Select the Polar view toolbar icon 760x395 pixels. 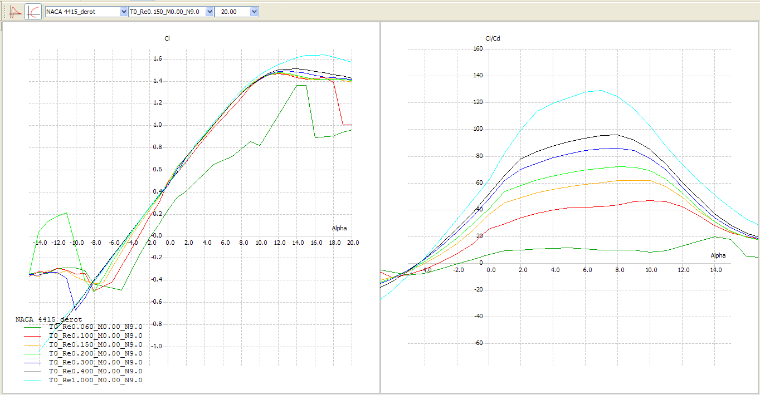tap(33, 12)
